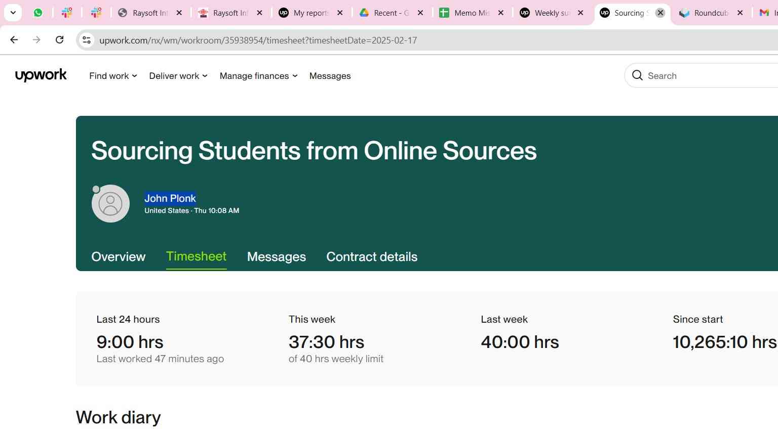Click the of 40 hrs weekly limit text
This screenshot has width=778, height=437.
click(336, 359)
